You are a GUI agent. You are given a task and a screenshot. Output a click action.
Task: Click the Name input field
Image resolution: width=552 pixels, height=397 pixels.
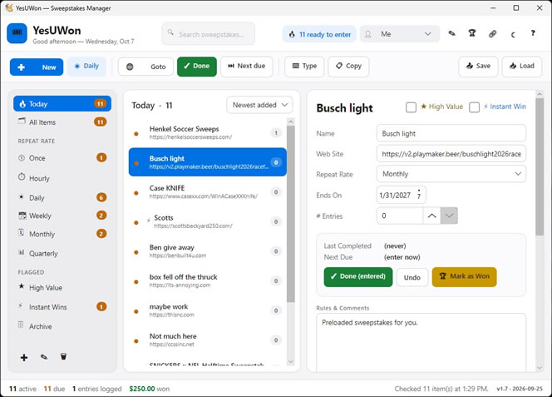click(x=451, y=133)
